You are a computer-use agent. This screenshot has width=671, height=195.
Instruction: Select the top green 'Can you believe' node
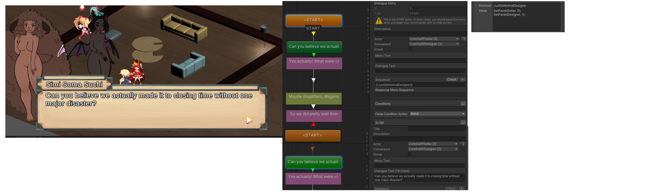point(314,47)
